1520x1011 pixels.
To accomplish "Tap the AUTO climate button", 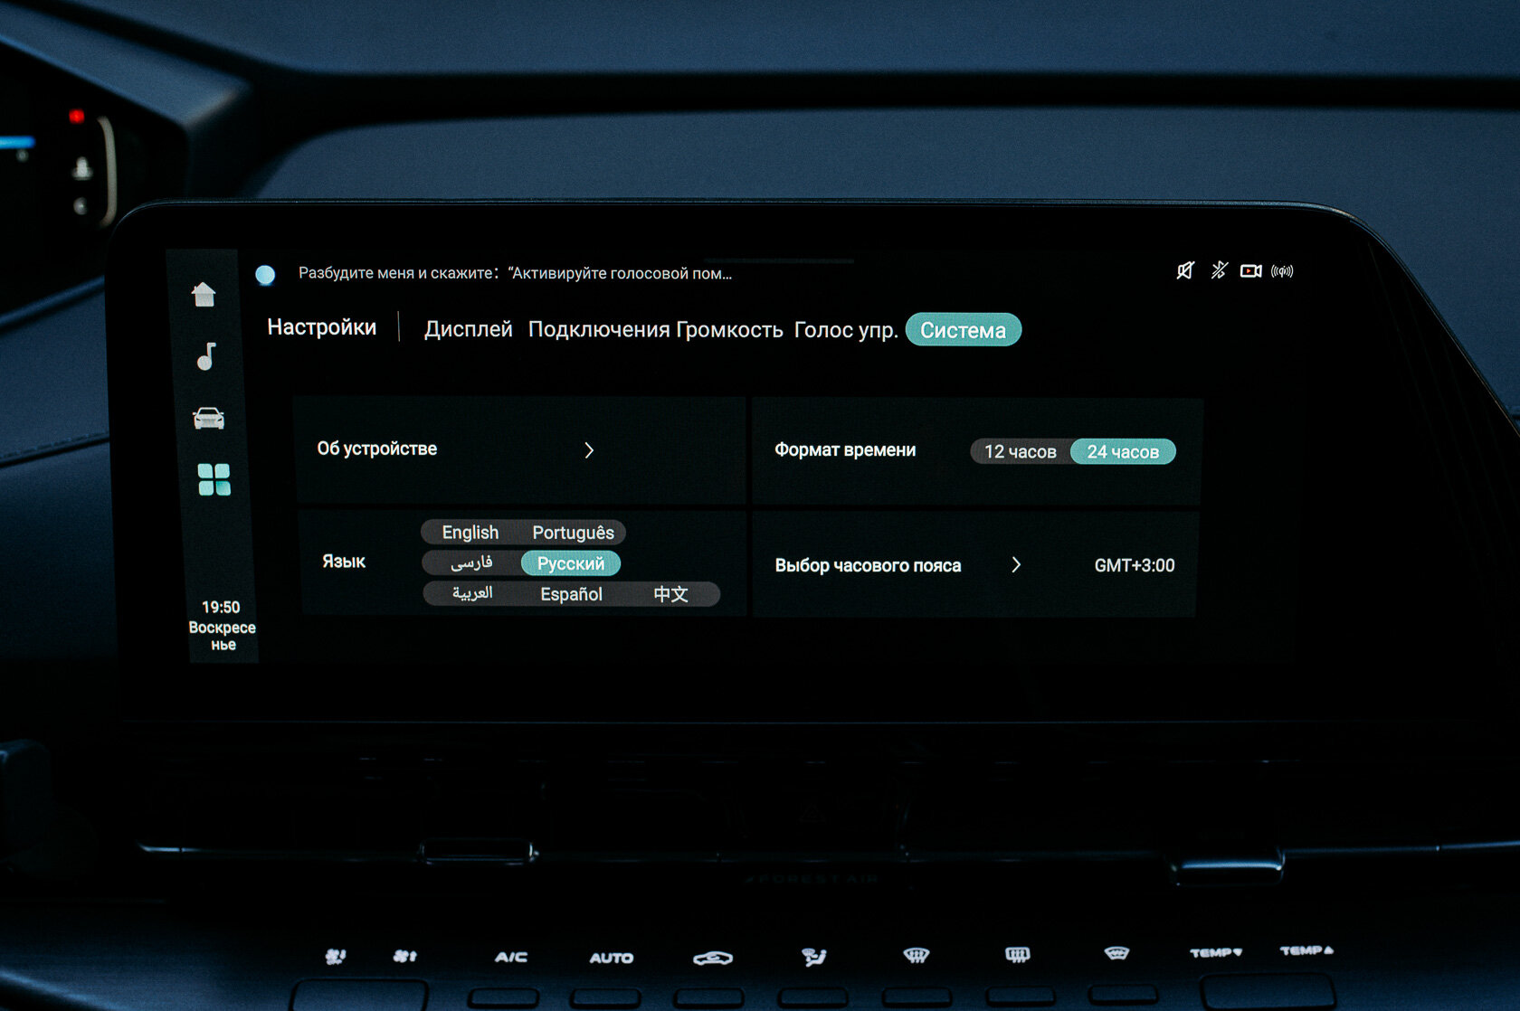I will pyautogui.click(x=612, y=958).
